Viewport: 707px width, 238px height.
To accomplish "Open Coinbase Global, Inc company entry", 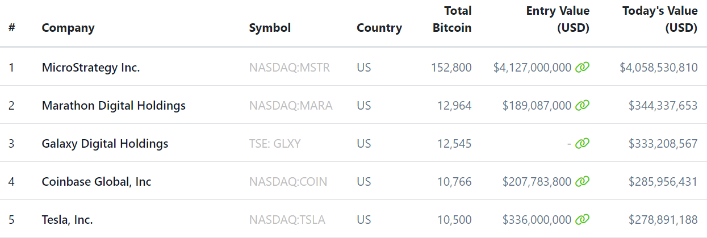I will 97,182.
